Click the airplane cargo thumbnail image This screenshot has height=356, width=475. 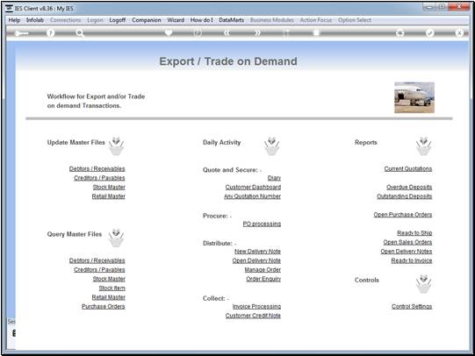pyautogui.click(x=414, y=97)
